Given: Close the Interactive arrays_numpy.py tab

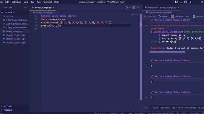Looking at the screenshot, I should (x=179, y=8).
